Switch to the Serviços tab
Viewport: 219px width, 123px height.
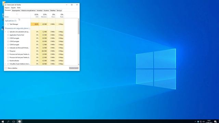[x=59, y=11]
